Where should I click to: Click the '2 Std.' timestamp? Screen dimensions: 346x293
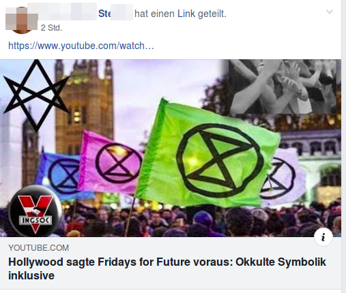(51, 28)
